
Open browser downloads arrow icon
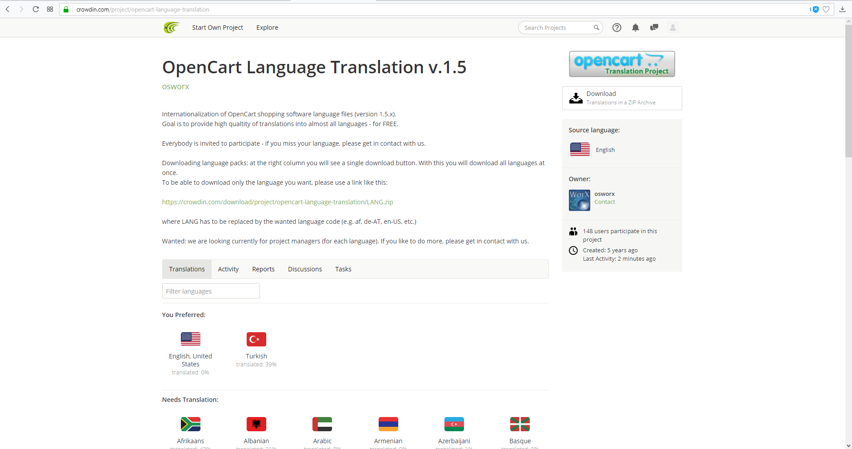click(x=842, y=9)
